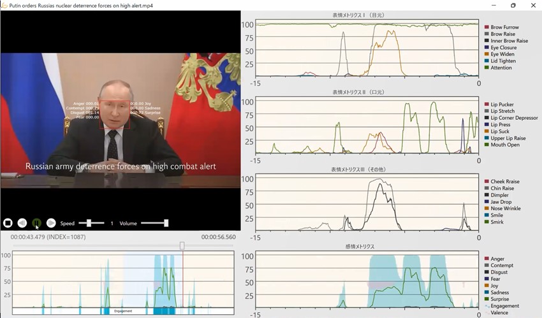Click Dimpler legend entry
Image resolution: width=542 pixels, height=318 pixels.
496,195
